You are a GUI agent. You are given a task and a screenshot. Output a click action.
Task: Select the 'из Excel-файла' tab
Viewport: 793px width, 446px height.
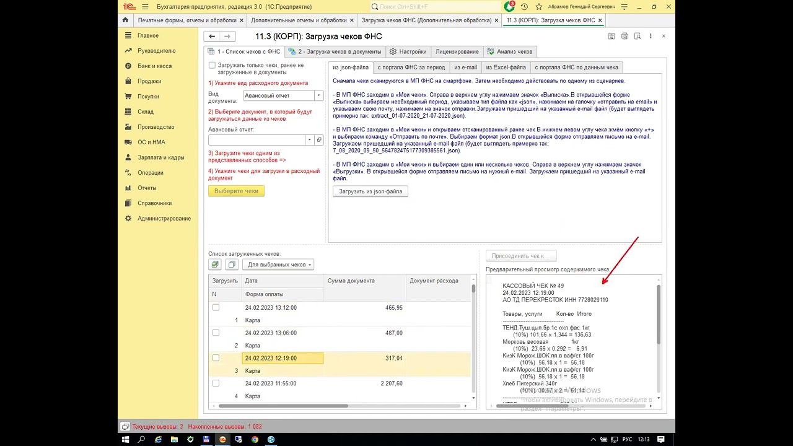[506, 67]
